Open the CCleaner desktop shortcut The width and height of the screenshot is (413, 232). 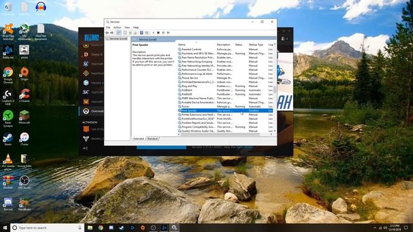coord(25,95)
